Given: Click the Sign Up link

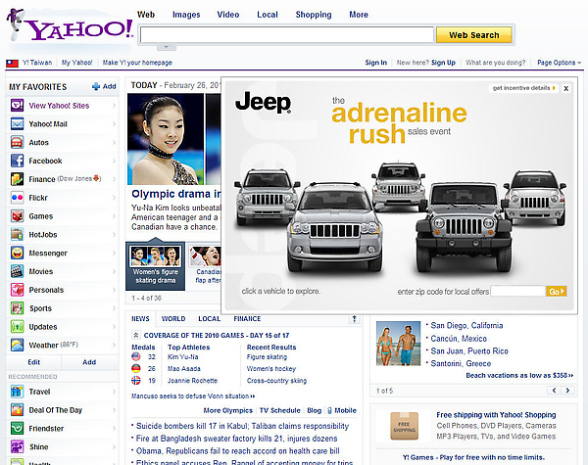Looking at the screenshot, I should coord(443,63).
